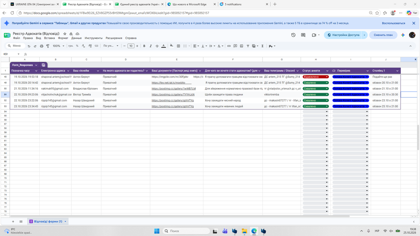The height and width of the screenshot is (236, 420).
Task: Toggle strikethrough formatting
Action: coord(157,46)
